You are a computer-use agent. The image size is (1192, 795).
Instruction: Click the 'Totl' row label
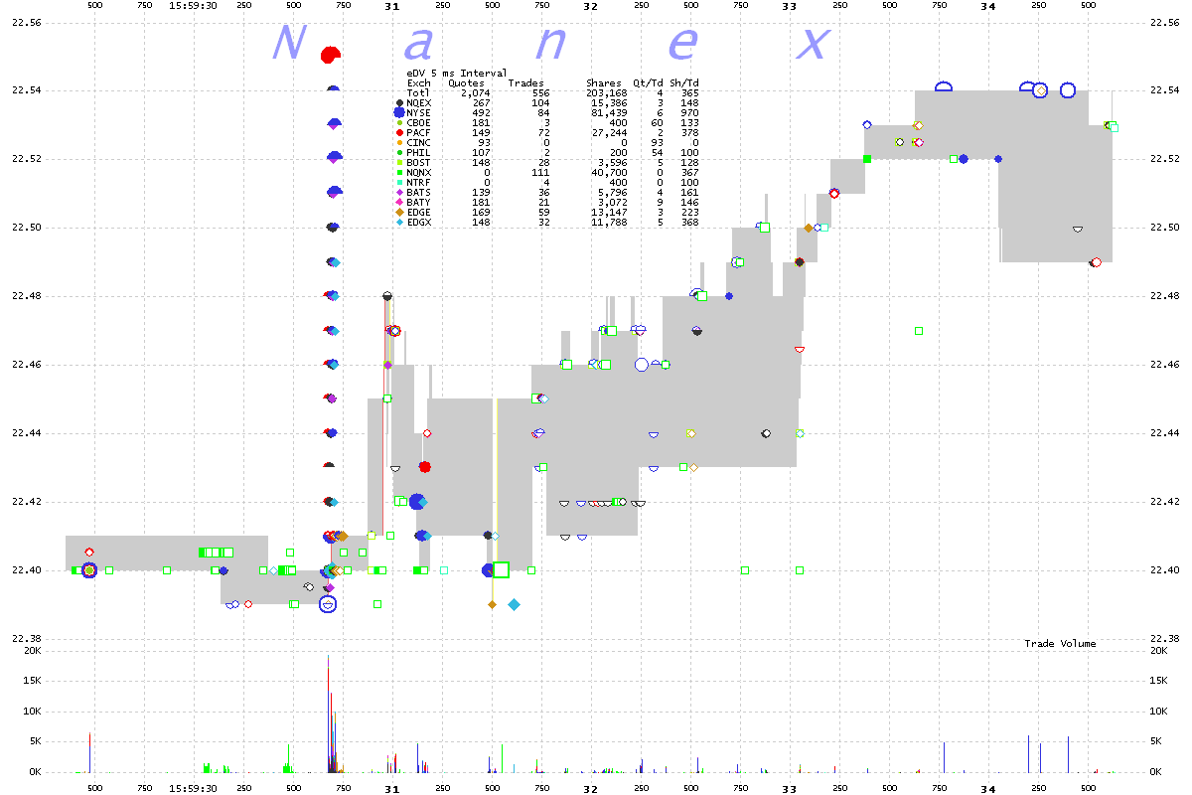pos(418,93)
